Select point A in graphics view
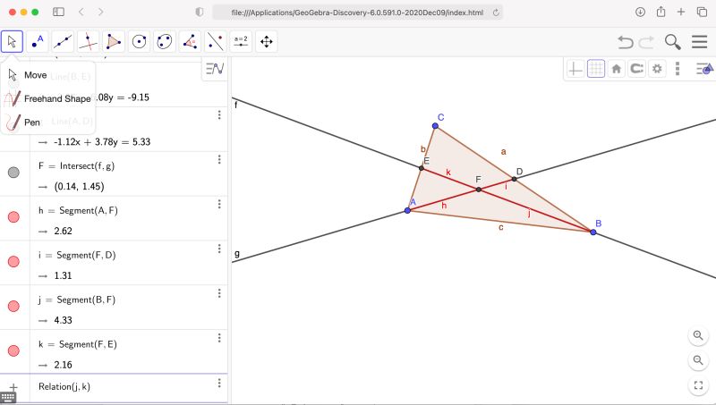This screenshot has width=716, height=405. point(407,210)
